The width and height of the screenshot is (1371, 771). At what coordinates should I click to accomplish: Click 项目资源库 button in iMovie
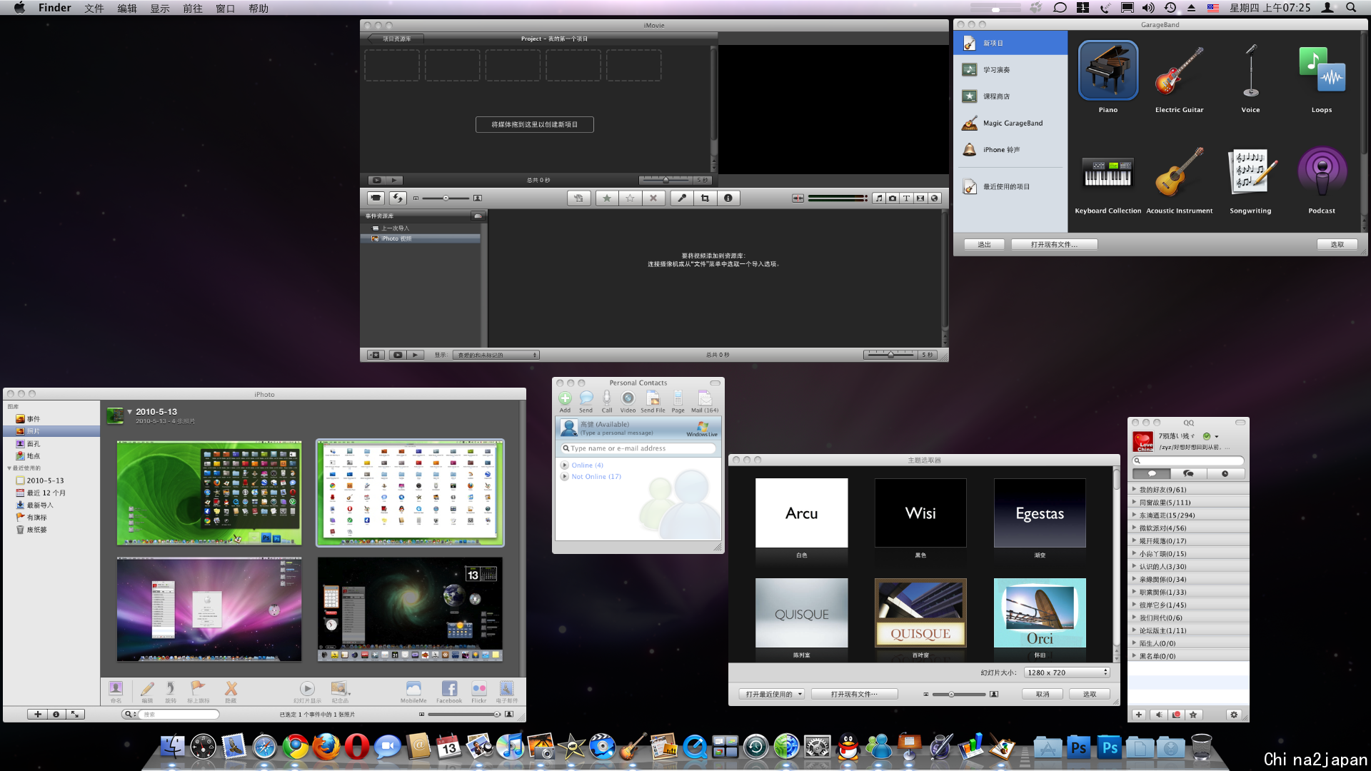[395, 39]
